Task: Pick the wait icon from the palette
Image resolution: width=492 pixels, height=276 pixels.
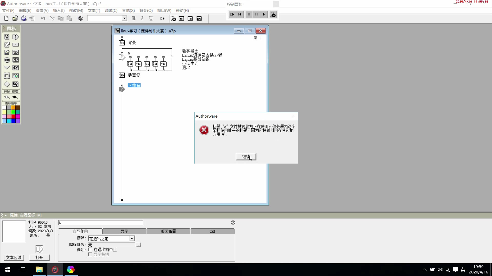Action: coord(7,60)
